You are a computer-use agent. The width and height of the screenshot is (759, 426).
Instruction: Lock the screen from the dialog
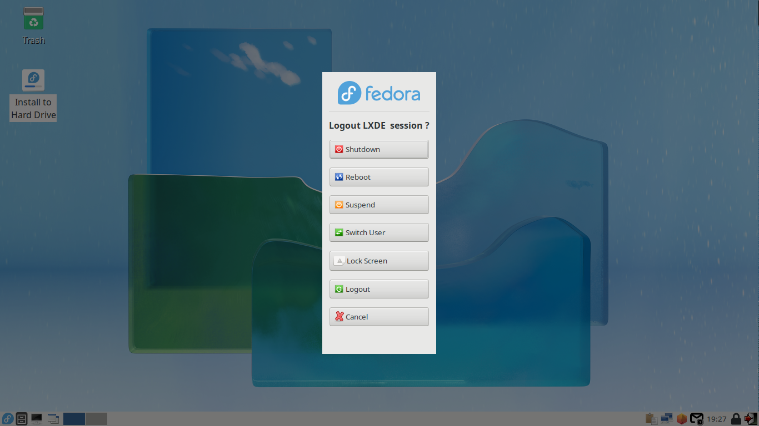[379, 261]
